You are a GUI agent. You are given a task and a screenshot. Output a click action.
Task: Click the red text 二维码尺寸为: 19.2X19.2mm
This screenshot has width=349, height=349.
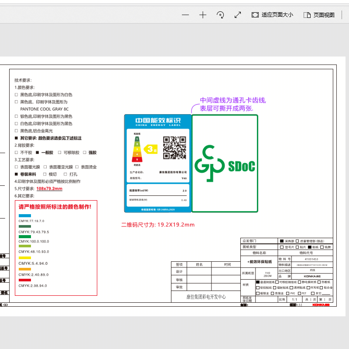point(158,225)
